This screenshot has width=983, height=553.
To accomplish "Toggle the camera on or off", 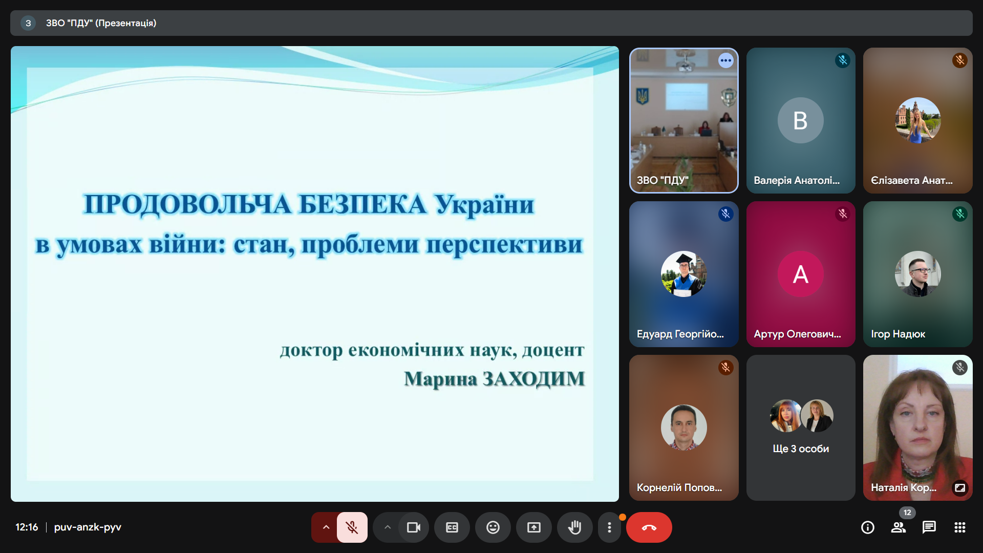I will click(x=413, y=527).
